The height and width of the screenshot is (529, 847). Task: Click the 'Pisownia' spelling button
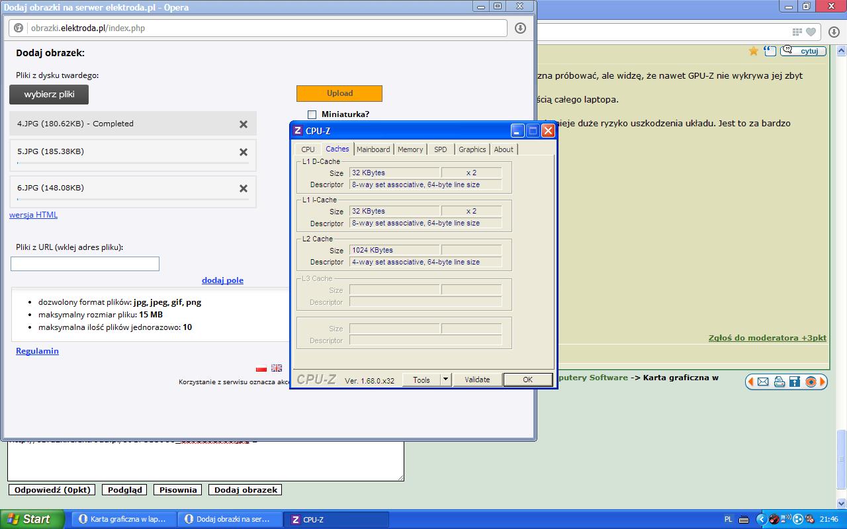178,490
